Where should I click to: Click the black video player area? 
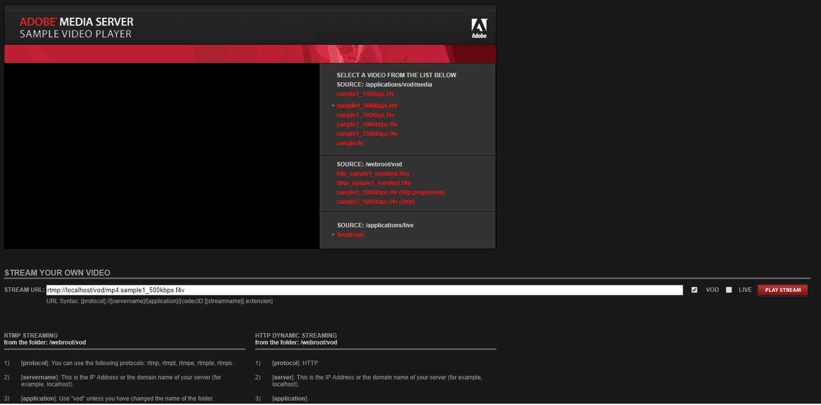pyautogui.click(x=162, y=156)
